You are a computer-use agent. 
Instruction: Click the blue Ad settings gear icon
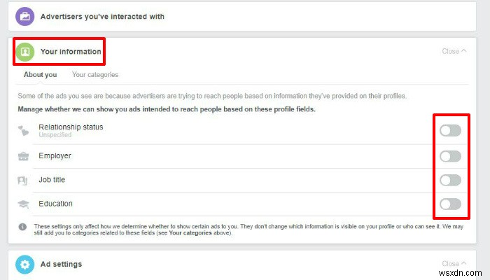click(24, 265)
